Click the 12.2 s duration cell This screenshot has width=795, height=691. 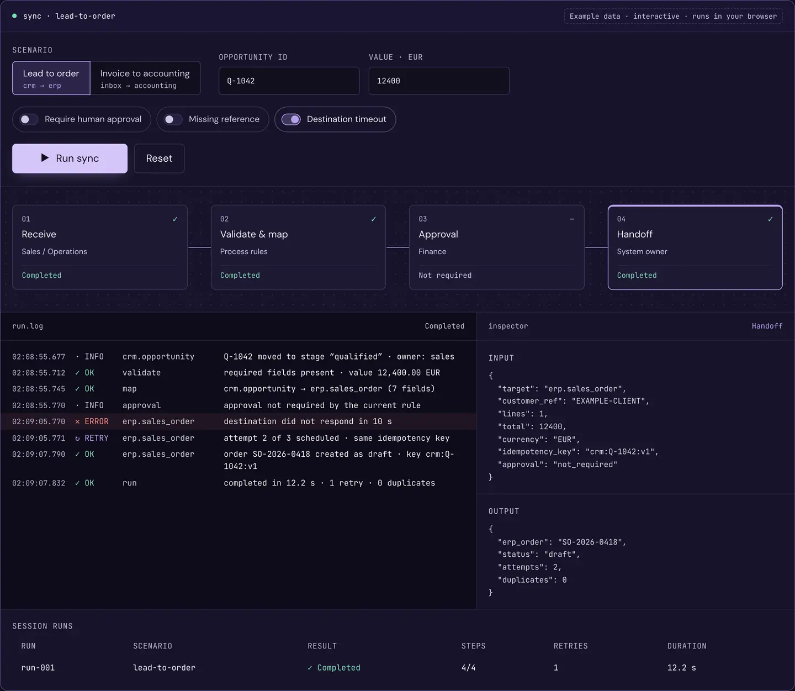[682, 668]
